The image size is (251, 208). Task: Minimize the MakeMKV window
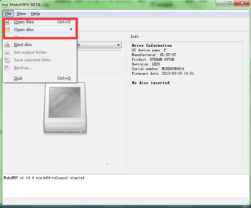click(221, 3)
